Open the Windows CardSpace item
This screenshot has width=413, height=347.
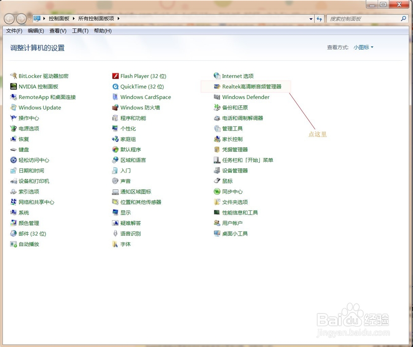[146, 97]
